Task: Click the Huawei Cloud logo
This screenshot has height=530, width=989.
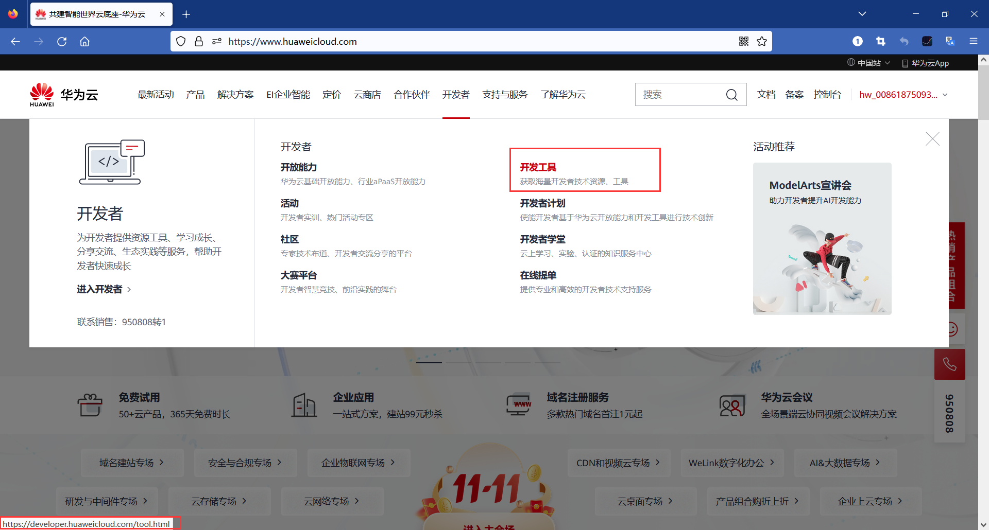Action: 63,94
